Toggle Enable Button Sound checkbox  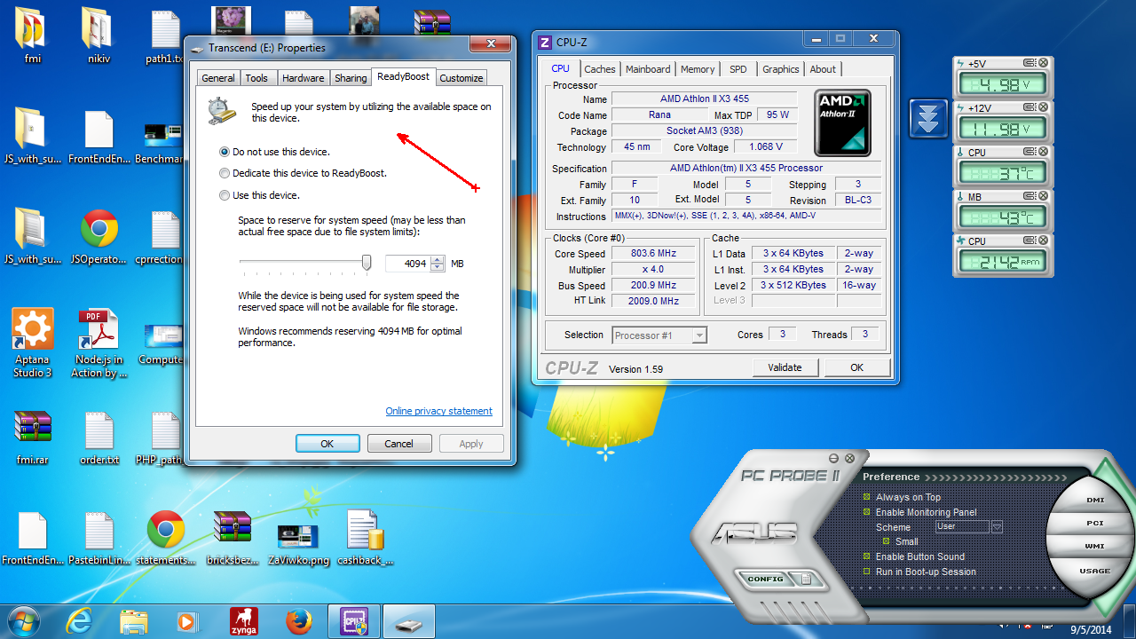[867, 556]
